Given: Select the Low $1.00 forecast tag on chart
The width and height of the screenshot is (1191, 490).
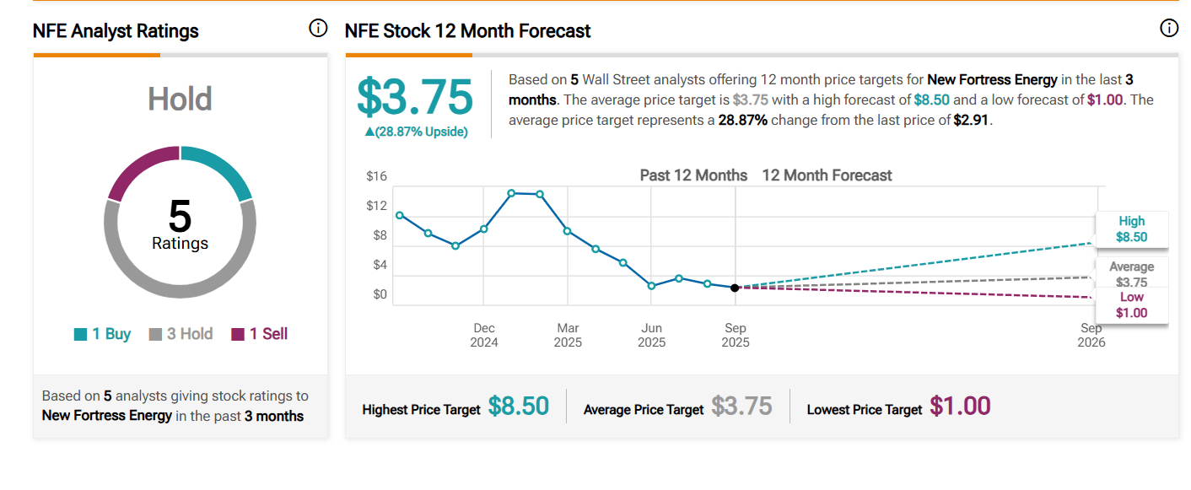Looking at the screenshot, I should point(1131,304).
